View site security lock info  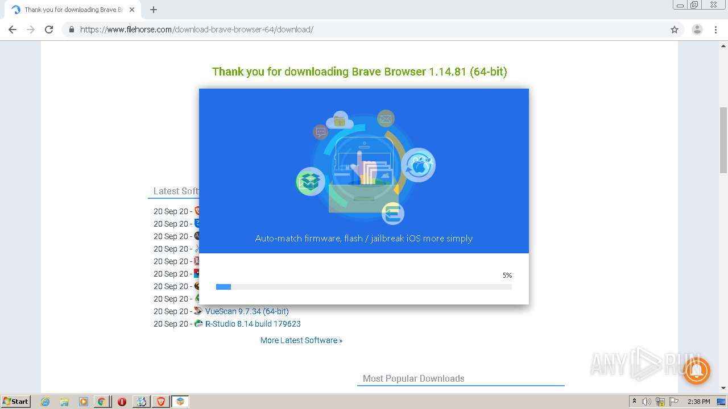pos(72,30)
